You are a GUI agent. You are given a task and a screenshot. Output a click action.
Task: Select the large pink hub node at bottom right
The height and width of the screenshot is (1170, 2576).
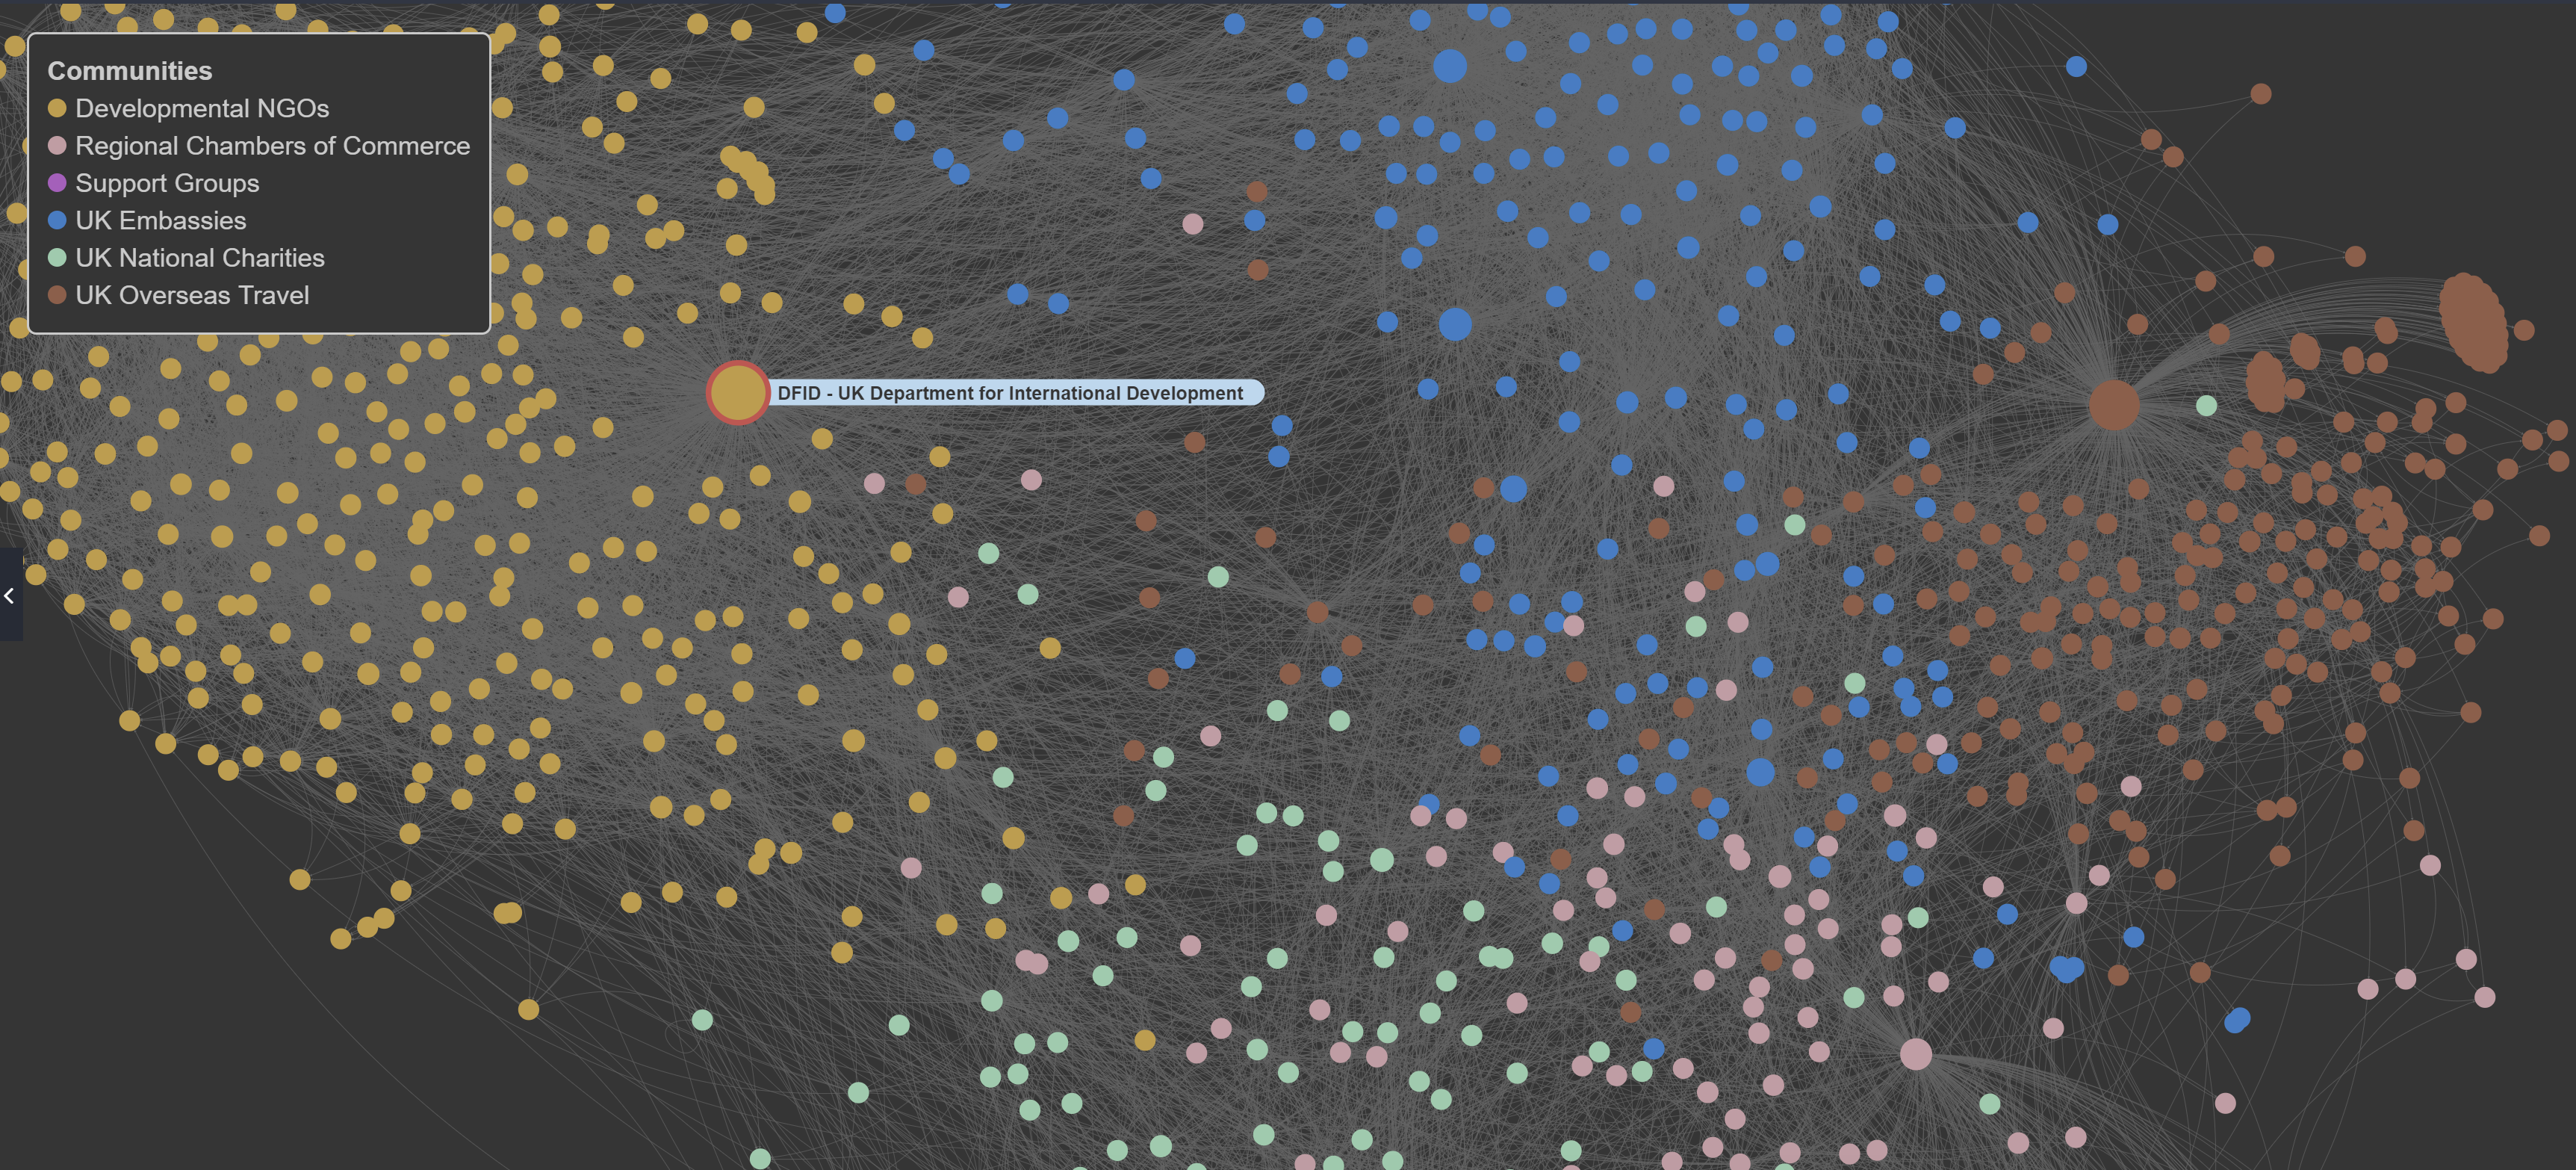[x=1915, y=1054]
